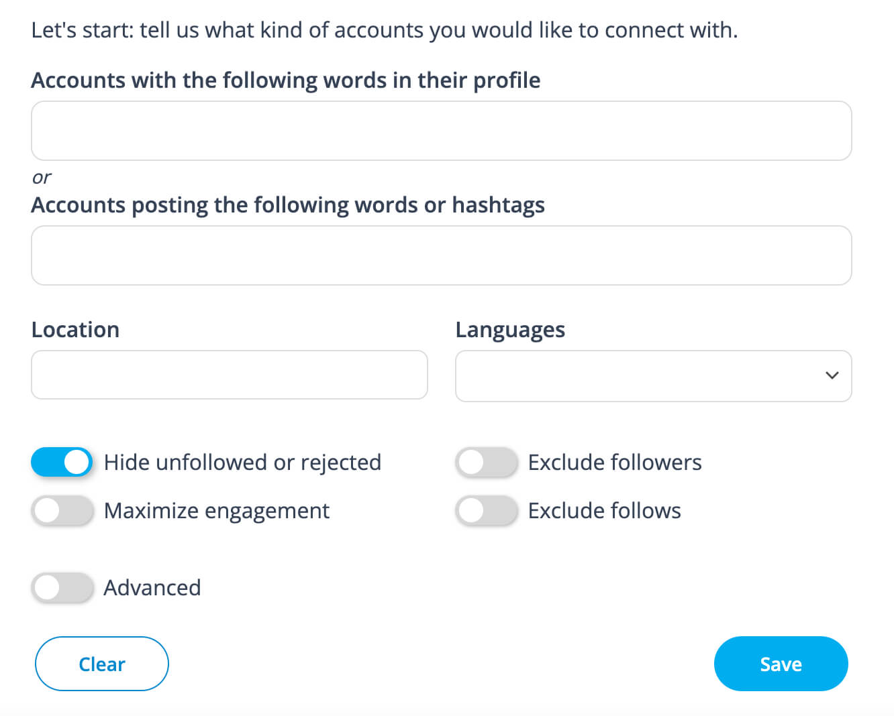
Task: Click the "Advanced" label text
Action: point(152,588)
